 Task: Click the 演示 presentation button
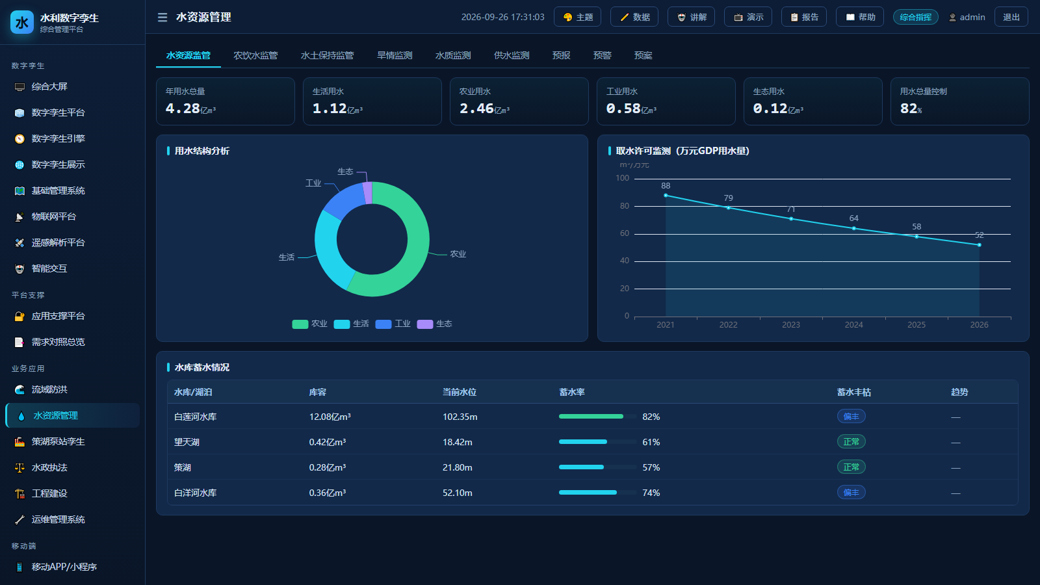click(748, 17)
